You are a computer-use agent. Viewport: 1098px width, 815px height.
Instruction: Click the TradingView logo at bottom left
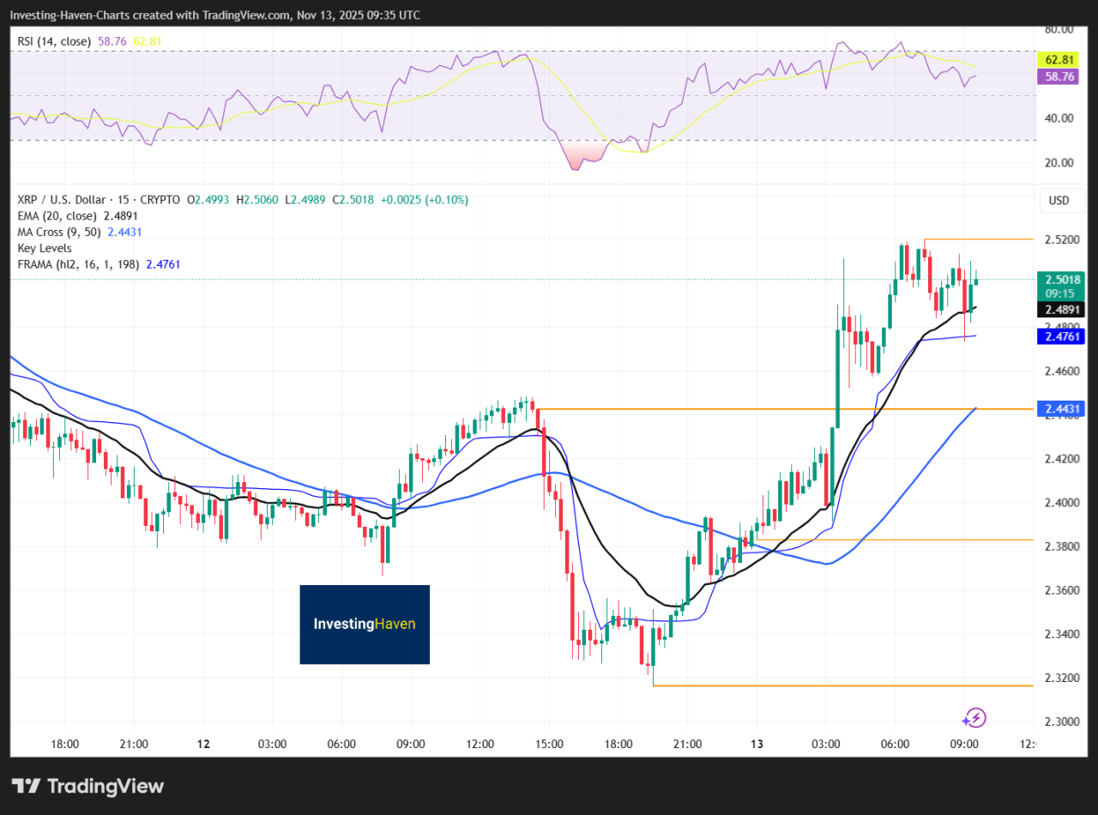coord(87,786)
